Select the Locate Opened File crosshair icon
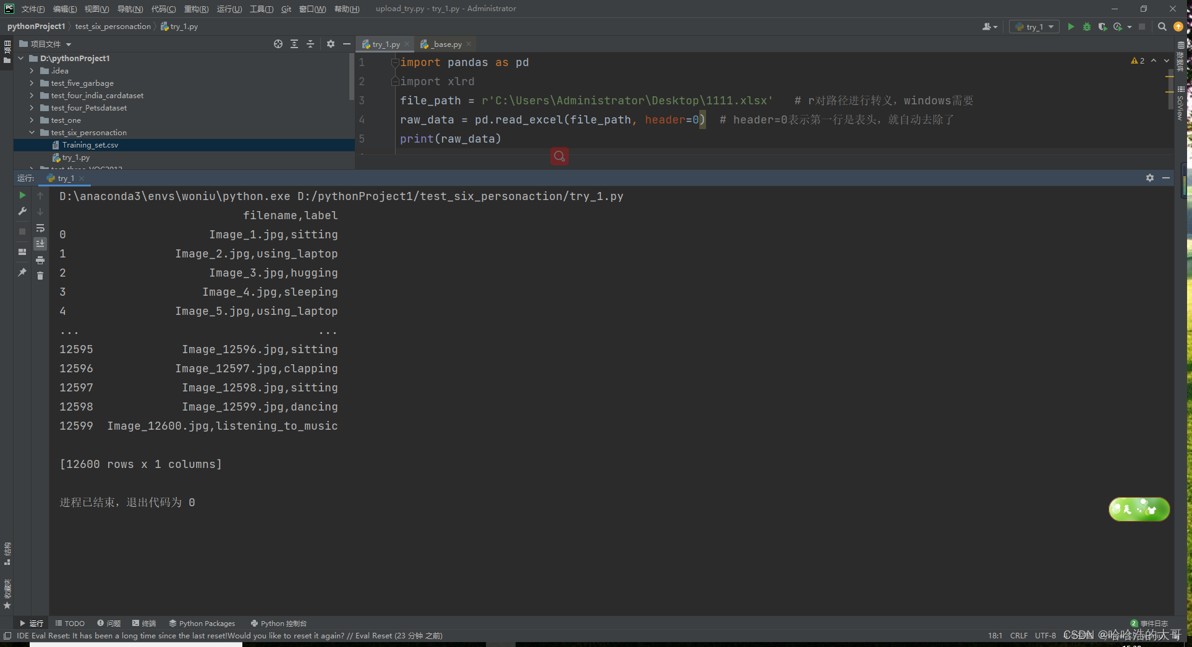1192x647 pixels. (x=278, y=44)
